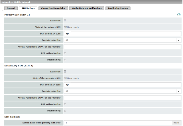Click the Switch back to primary SIM hours field
Image resolution: width=183 pixels, height=126 pixels.
pos(118,123)
